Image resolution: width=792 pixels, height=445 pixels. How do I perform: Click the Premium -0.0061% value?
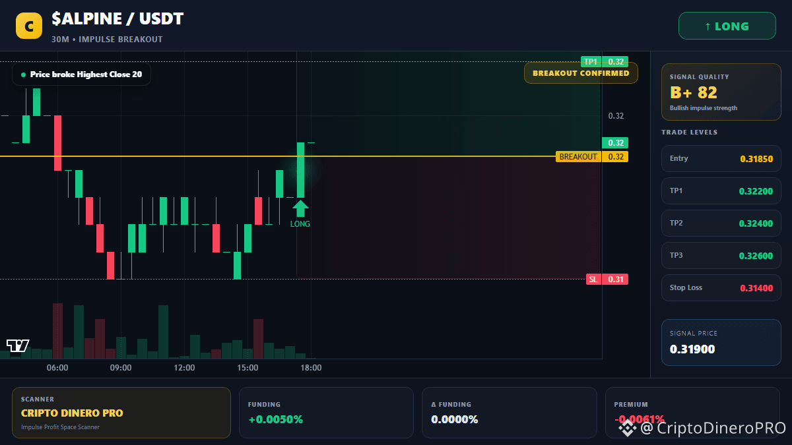[640, 419]
